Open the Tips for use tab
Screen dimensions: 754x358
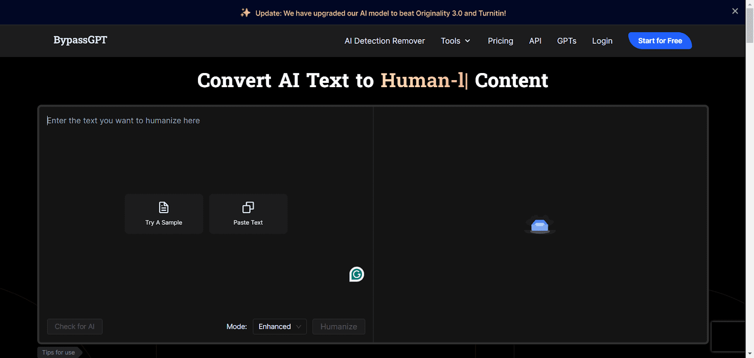tap(58, 352)
